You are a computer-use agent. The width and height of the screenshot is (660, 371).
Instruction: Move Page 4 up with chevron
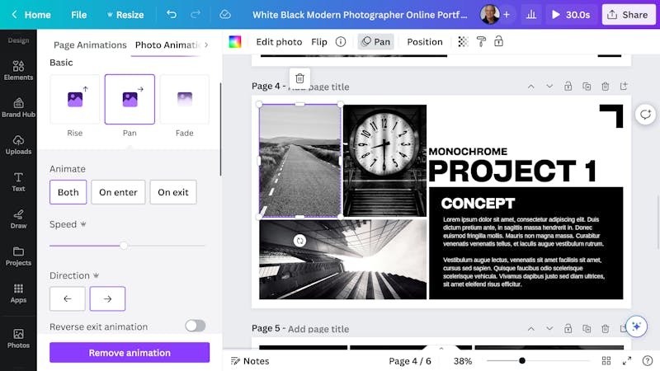pos(531,87)
